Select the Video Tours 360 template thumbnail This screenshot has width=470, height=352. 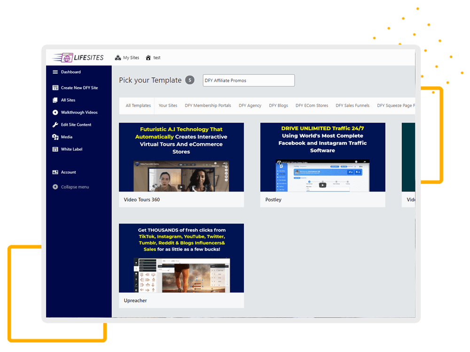pyautogui.click(x=181, y=157)
